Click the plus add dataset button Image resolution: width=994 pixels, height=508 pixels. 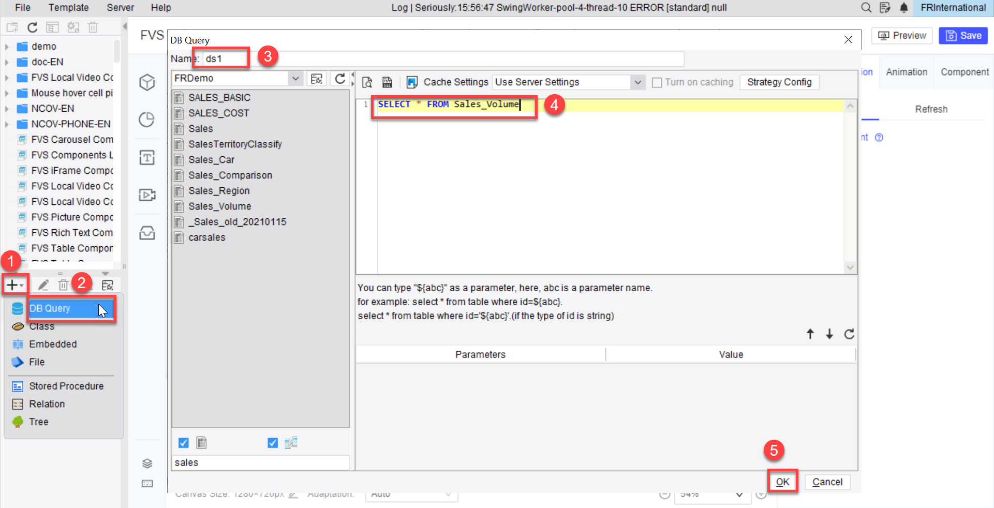(14, 285)
